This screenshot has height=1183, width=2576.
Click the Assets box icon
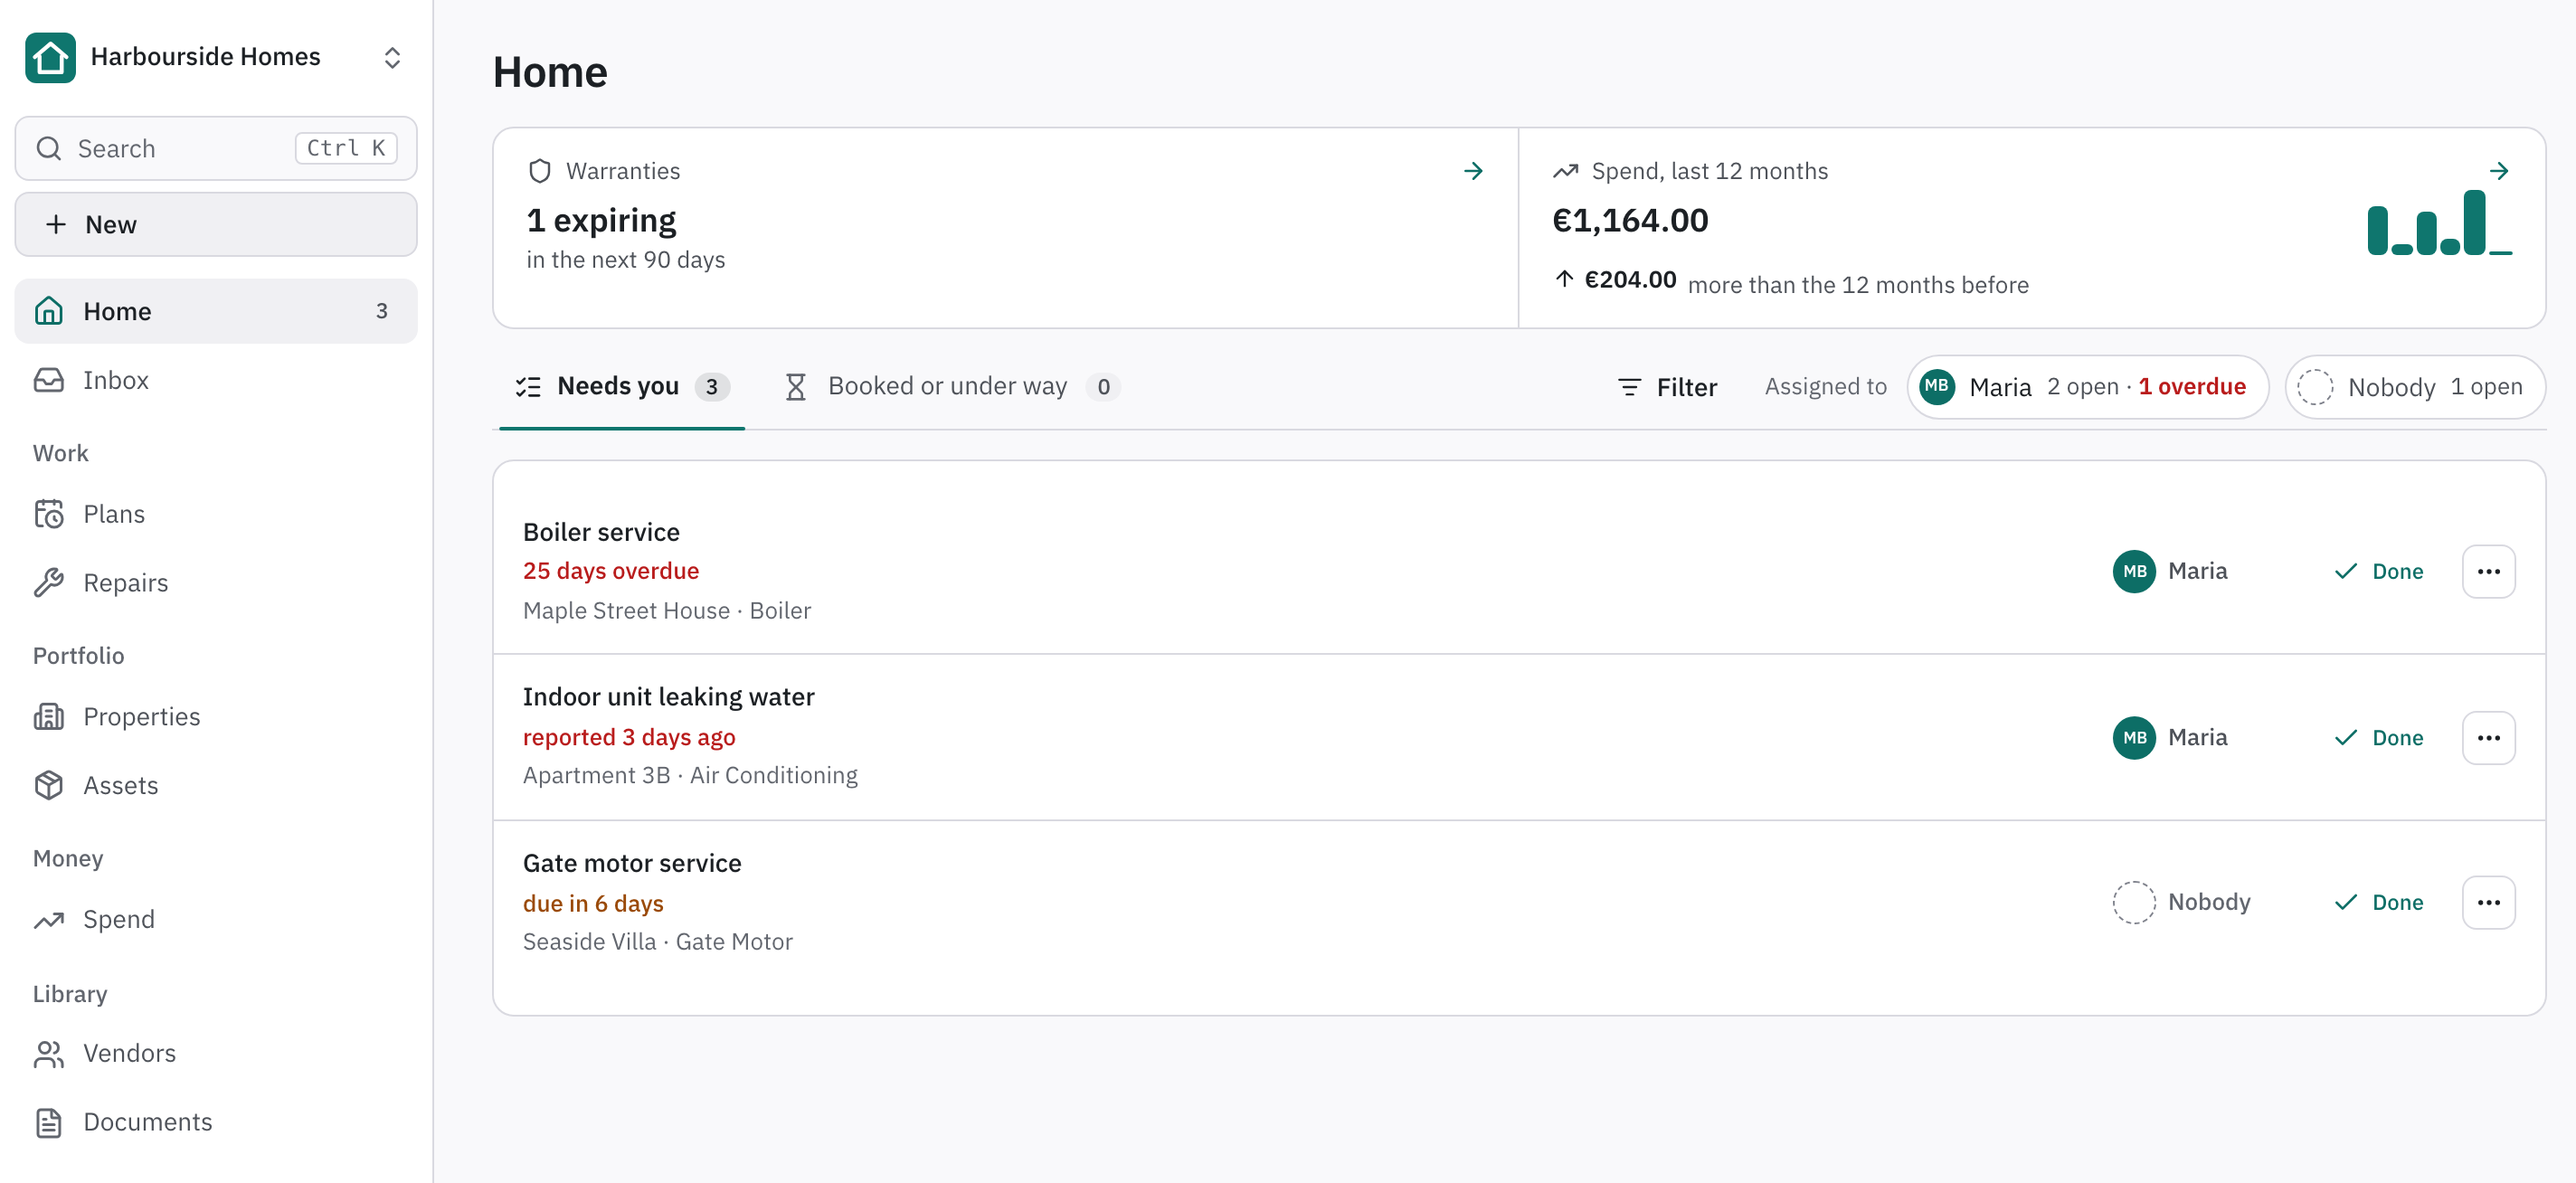49,785
